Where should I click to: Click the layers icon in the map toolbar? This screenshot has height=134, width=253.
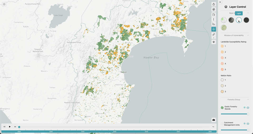(214, 42)
